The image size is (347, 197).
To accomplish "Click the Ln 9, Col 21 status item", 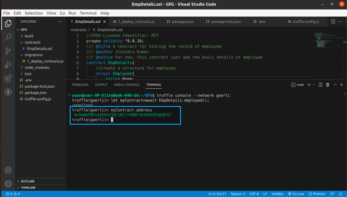I will click(217, 194).
